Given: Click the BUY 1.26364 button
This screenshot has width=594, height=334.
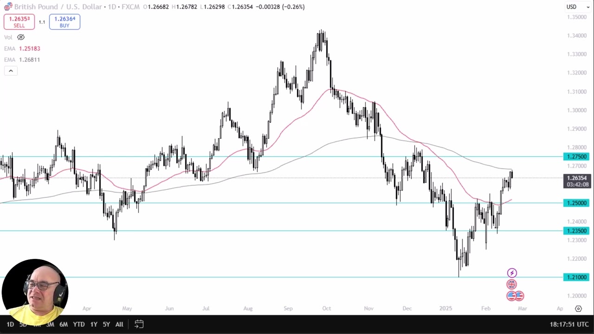Looking at the screenshot, I should 65,22.
